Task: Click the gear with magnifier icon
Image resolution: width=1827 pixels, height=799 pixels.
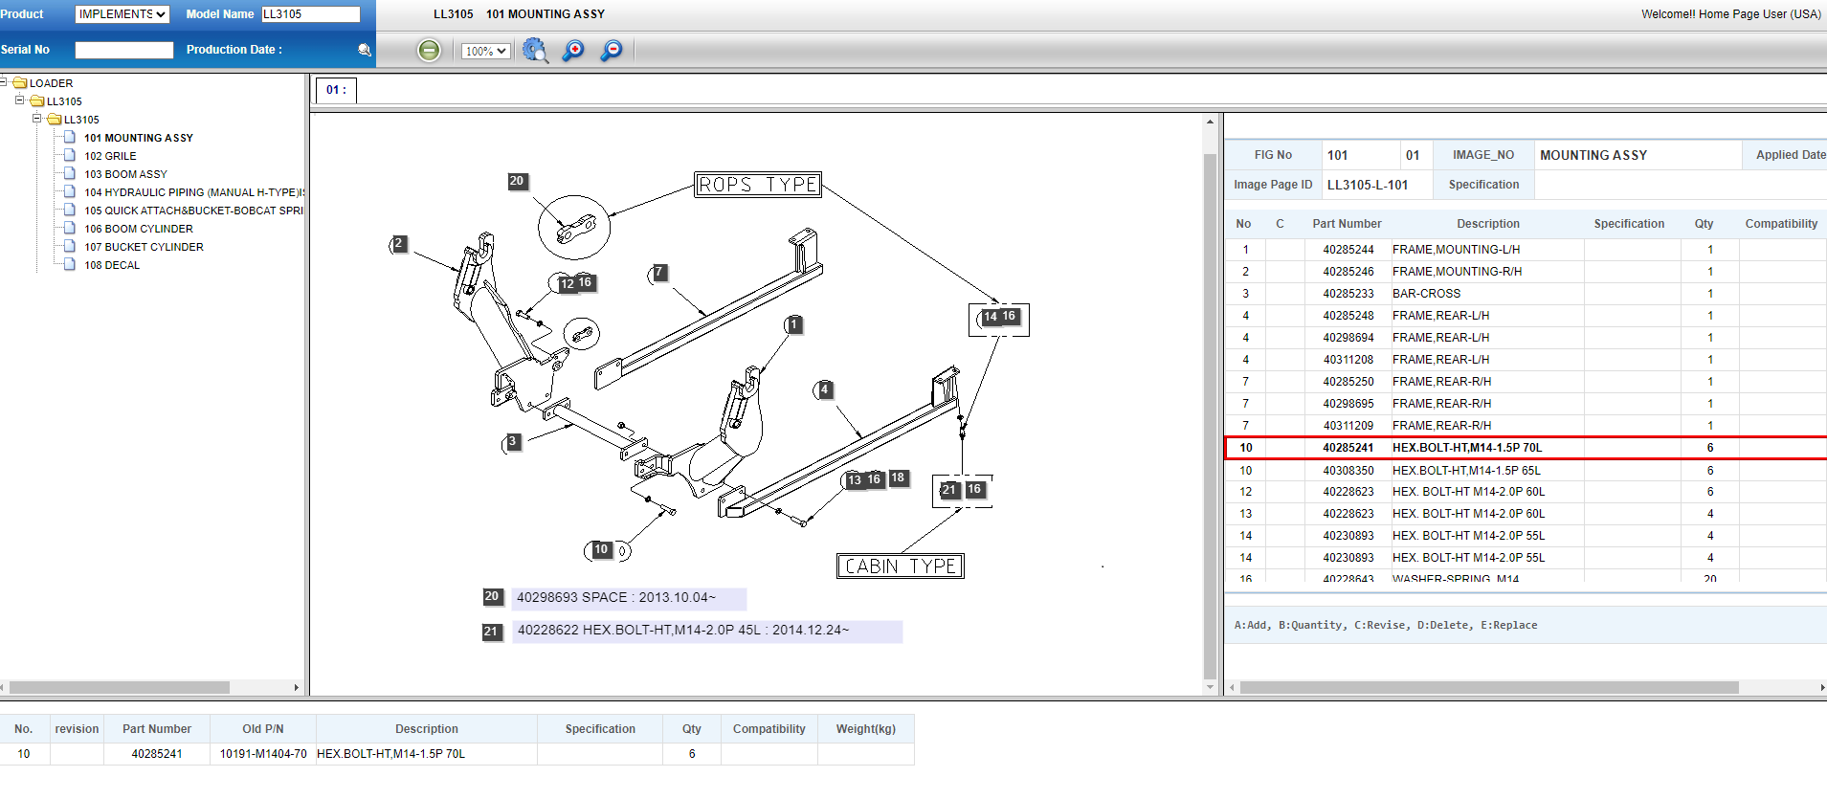Action: pos(535,51)
